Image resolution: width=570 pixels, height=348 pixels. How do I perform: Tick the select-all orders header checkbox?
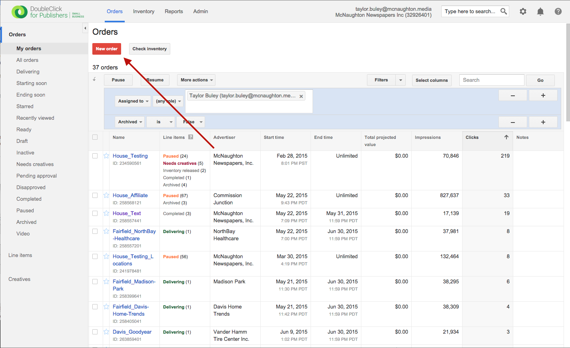[x=95, y=137]
